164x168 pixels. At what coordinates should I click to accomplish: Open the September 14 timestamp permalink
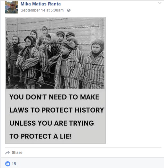tap(42, 10)
